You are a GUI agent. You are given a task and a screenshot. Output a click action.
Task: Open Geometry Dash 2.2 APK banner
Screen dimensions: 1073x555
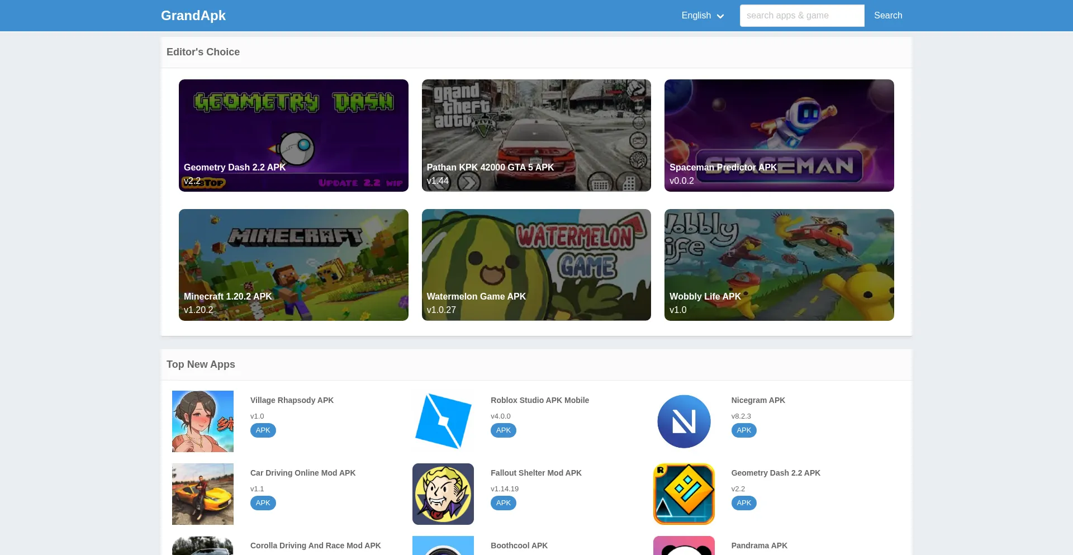293,135
